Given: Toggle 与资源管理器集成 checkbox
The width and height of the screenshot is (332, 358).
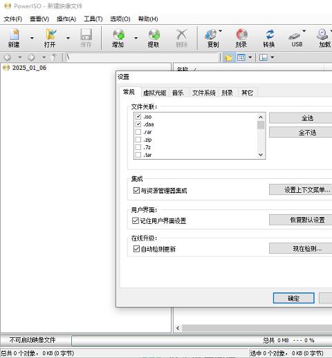Looking at the screenshot, I should [x=136, y=190].
